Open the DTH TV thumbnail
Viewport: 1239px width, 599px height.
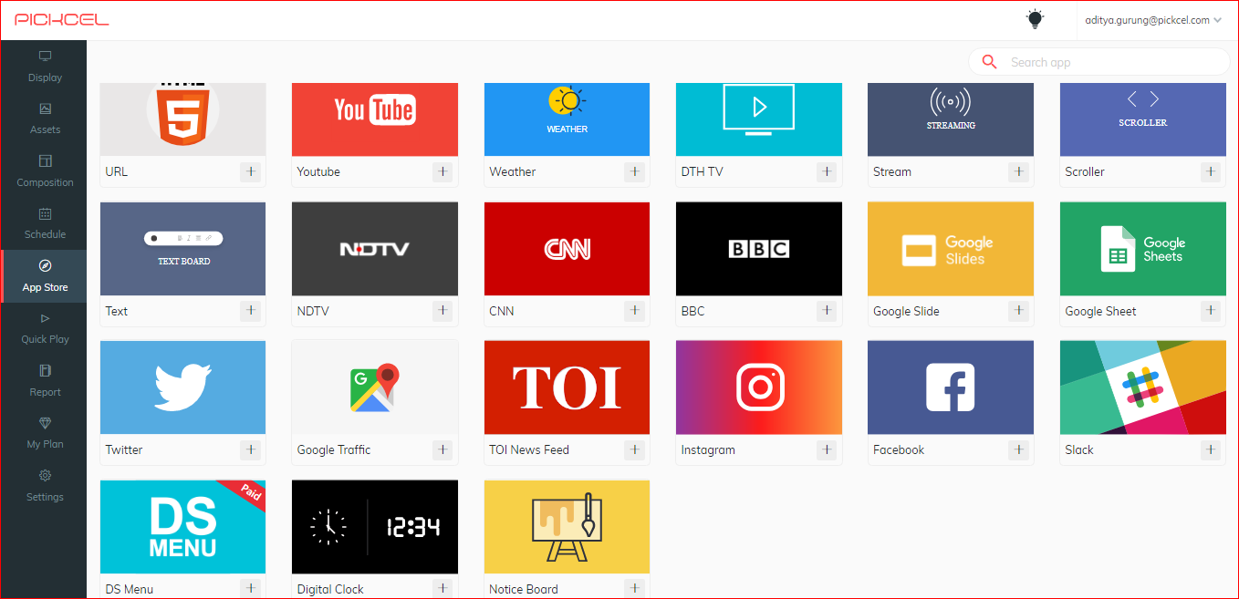click(x=759, y=119)
